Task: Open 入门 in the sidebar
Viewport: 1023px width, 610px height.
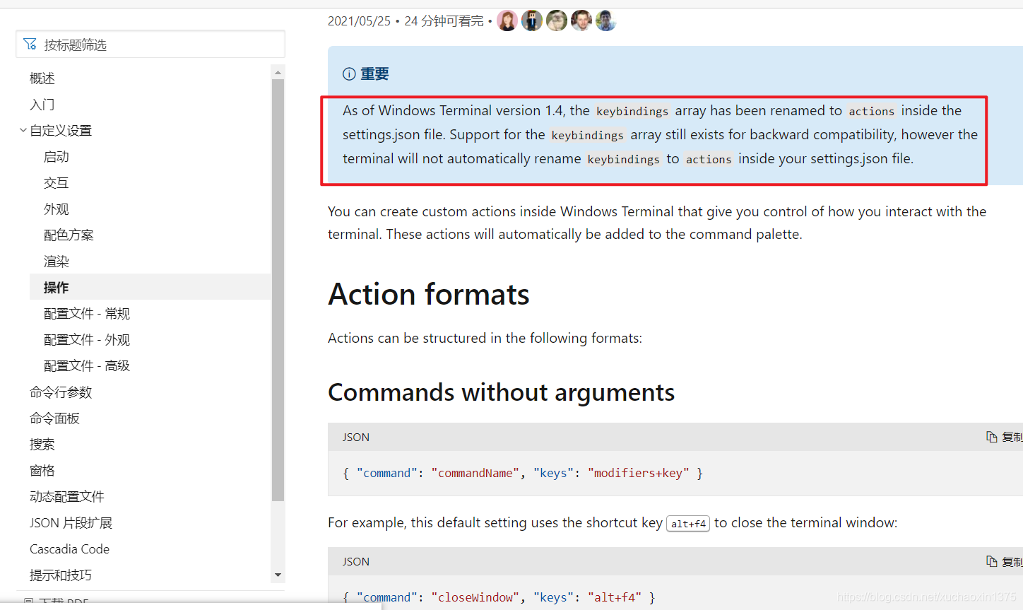Action: [42, 104]
